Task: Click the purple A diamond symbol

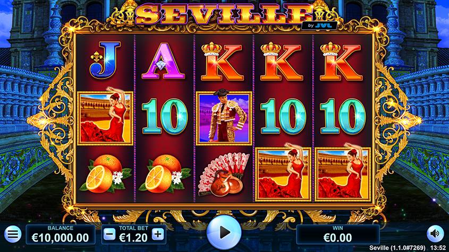Action: click(164, 61)
